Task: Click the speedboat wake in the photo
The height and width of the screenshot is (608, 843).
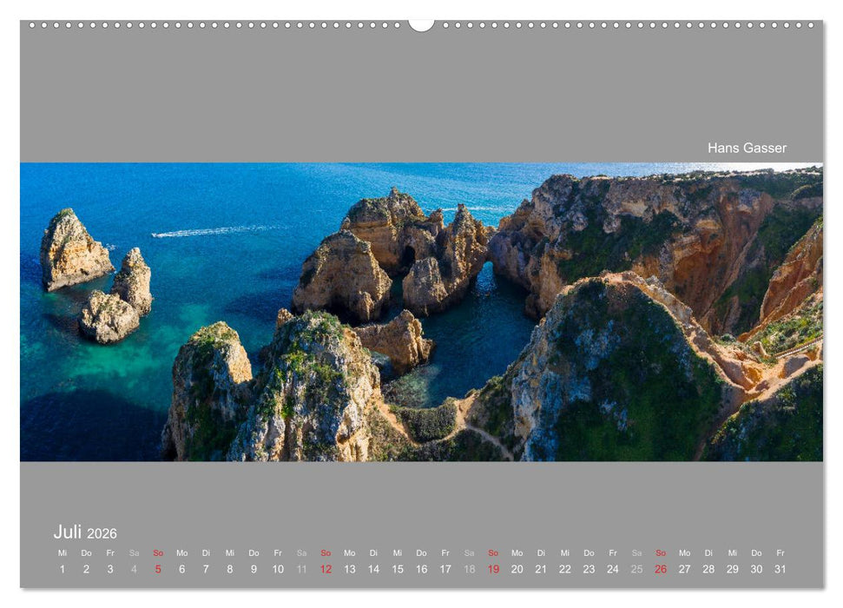Action: point(208,232)
